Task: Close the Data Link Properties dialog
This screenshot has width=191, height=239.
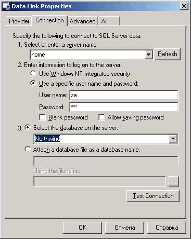Action: coord(184,6)
